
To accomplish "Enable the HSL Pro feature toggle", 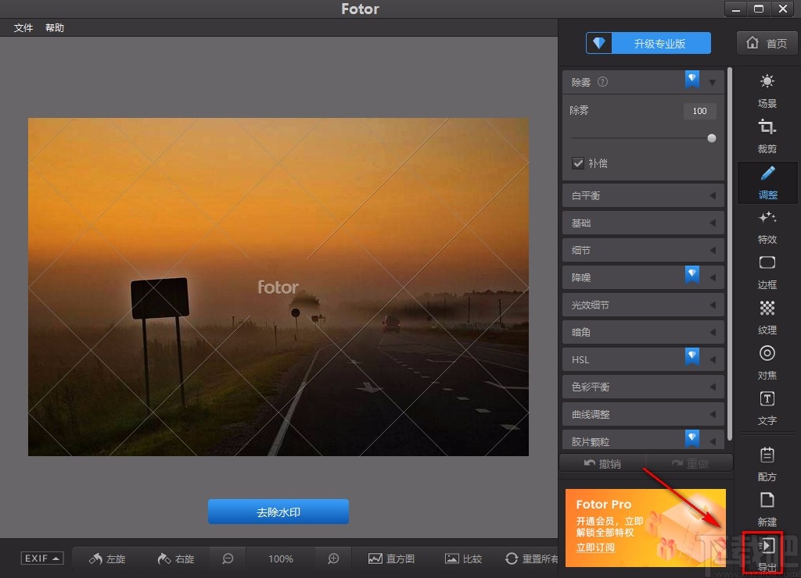I will [691, 356].
